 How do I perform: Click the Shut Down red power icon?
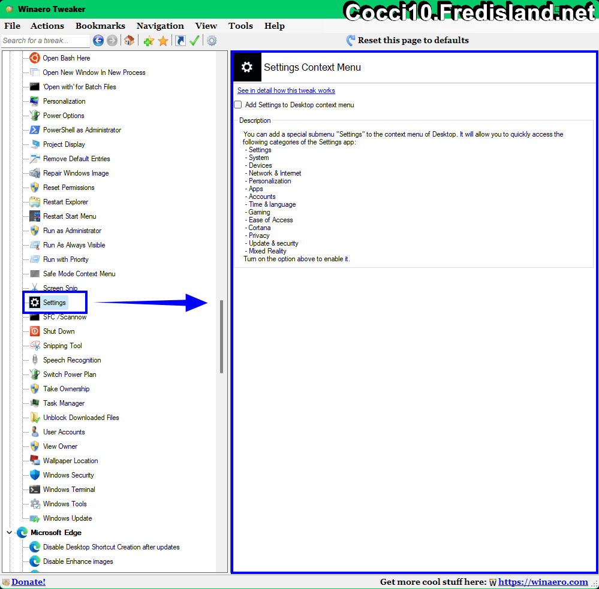click(35, 331)
